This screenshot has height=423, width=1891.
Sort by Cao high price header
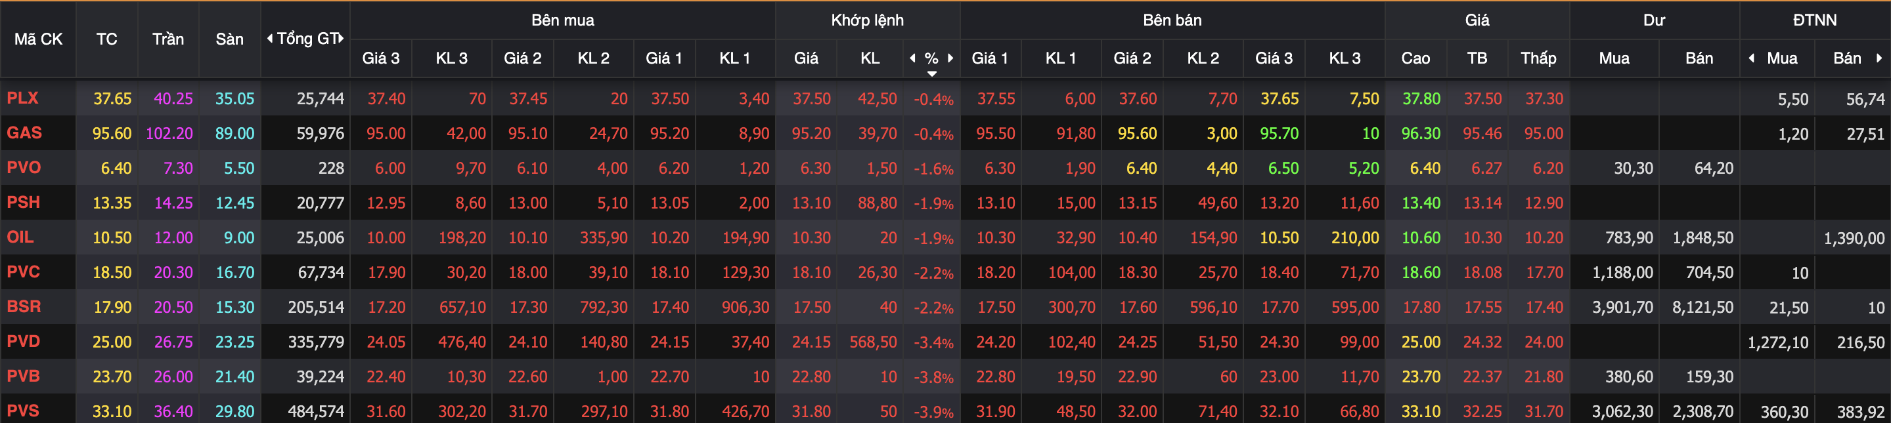[x=1415, y=58]
